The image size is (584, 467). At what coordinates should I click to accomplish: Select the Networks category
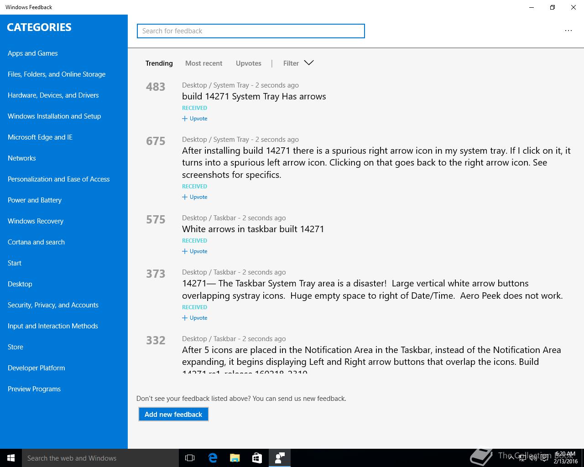22,158
